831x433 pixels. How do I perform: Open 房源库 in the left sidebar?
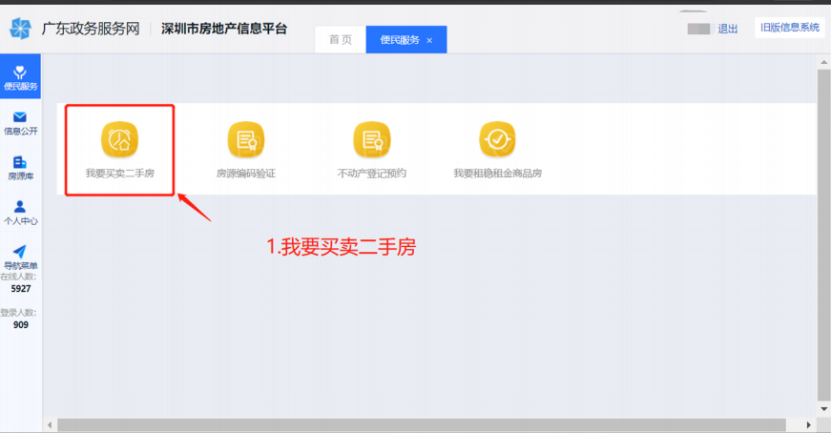20,168
